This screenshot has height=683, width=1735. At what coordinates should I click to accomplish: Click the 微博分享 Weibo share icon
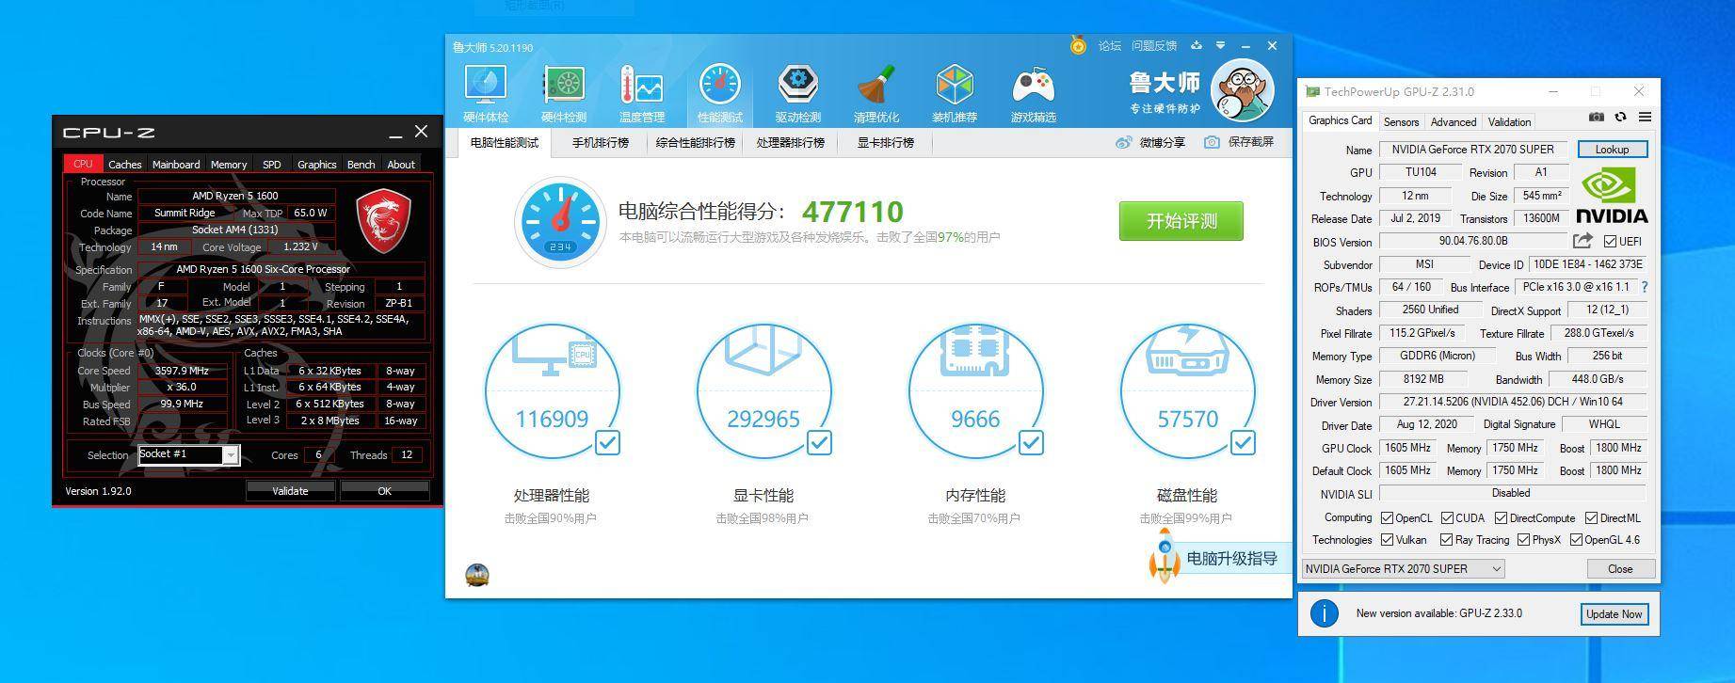(1123, 142)
